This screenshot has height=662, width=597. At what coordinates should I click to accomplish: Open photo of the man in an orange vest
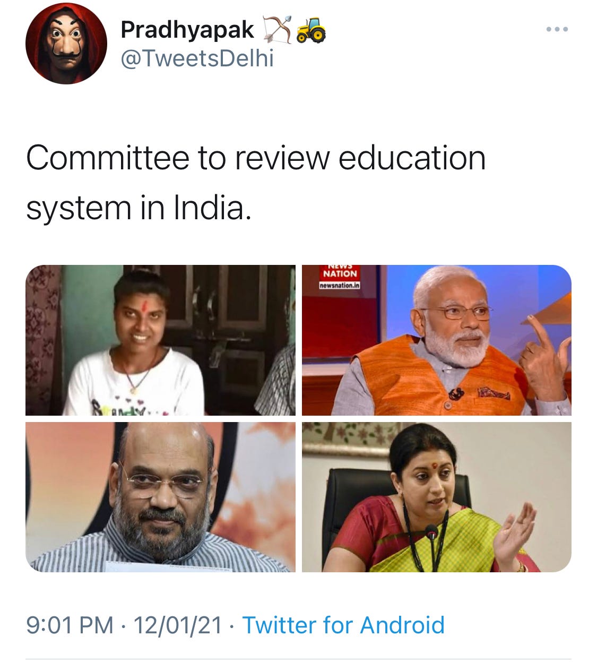click(437, 340)
